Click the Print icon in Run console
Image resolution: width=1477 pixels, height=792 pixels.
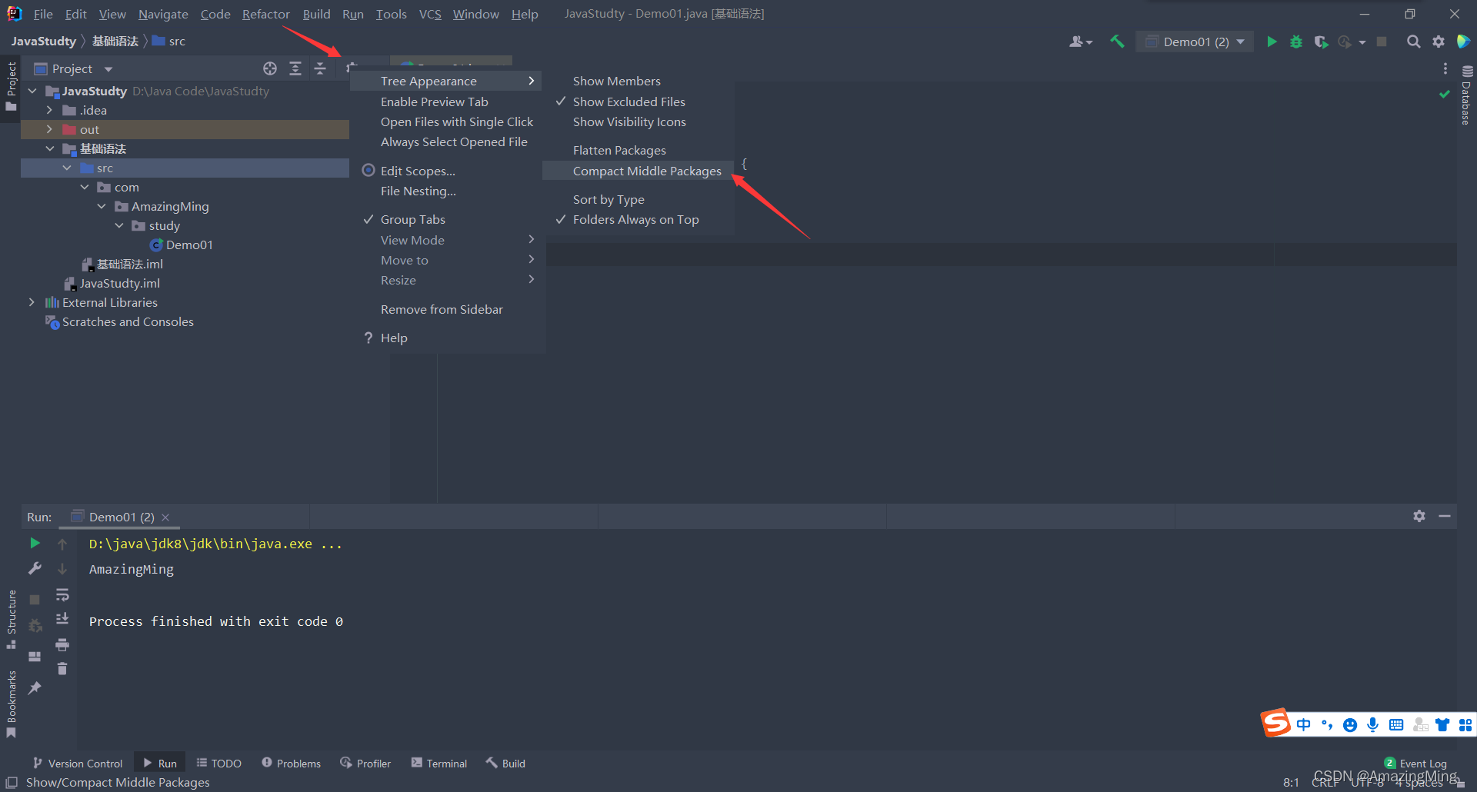(x=62, y=644)
